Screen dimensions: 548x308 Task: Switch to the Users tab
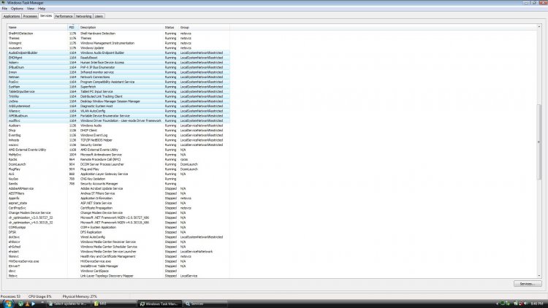[x=99, y=16]
